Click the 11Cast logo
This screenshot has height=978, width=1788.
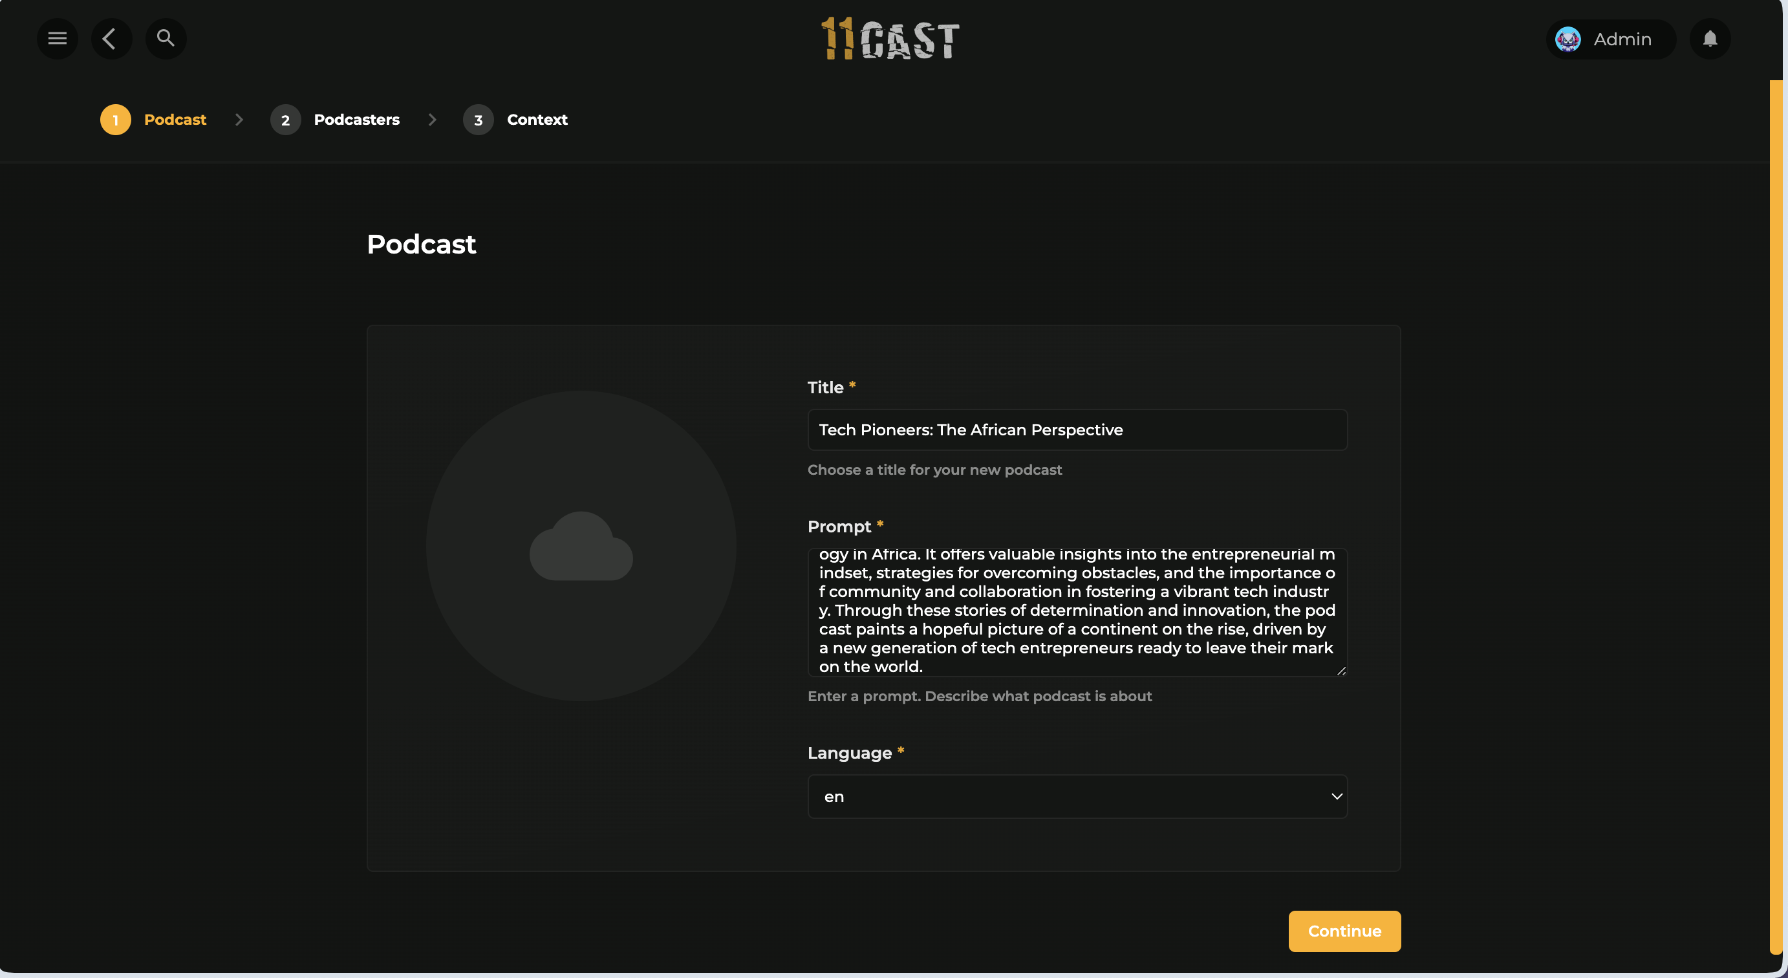coord(890,39)
